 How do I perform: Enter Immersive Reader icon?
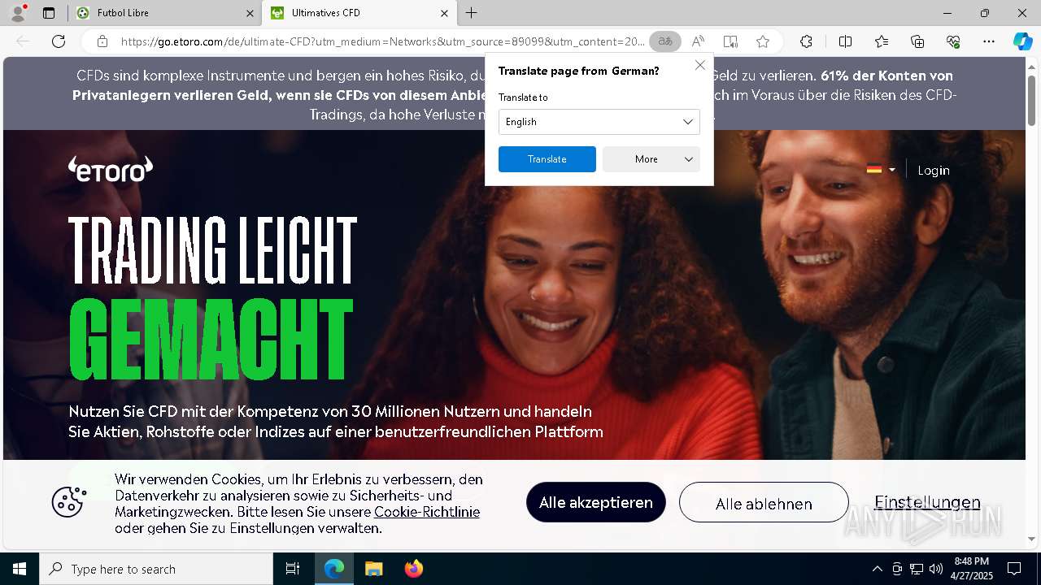(x=730, y=41)
